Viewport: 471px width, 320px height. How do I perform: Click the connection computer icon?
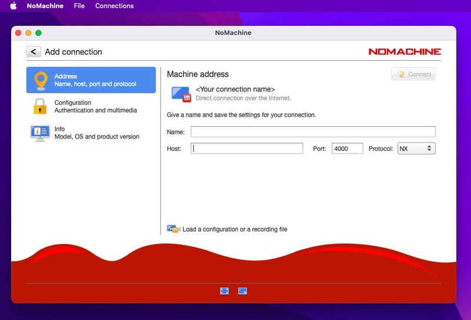(x=181, y=94)
